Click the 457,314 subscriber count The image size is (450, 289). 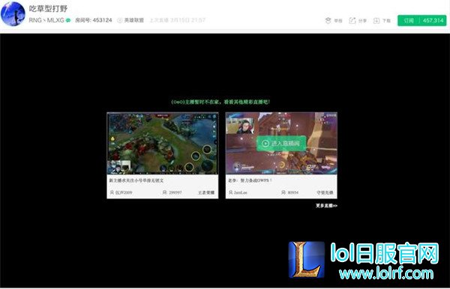point(433,20)
